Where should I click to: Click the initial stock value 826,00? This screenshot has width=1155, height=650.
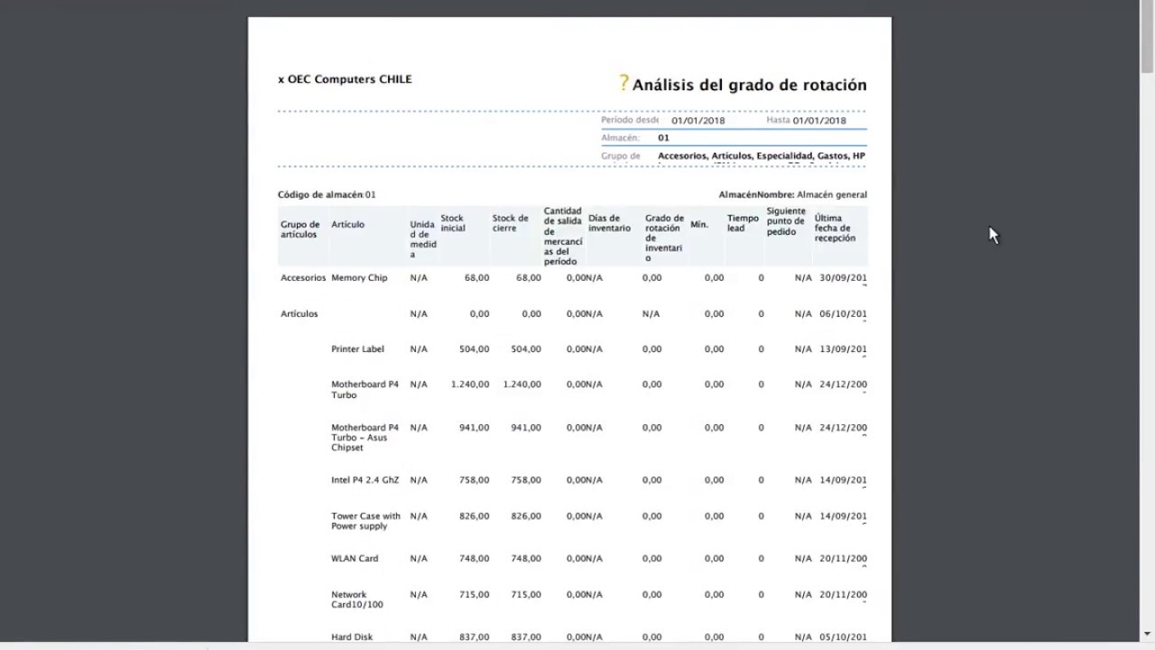click(475, 515)
